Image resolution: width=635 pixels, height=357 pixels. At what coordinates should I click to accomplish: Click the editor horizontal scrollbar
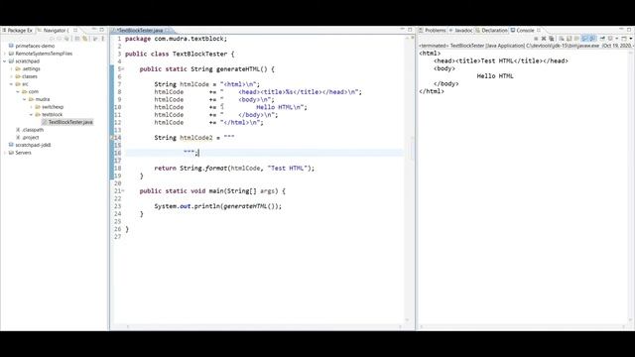pos(264,326)
